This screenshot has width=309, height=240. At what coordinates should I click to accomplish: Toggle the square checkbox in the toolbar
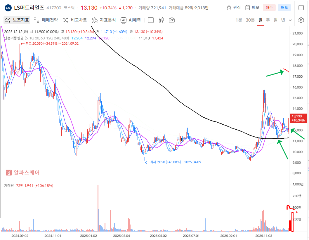[x=151, y=20]
